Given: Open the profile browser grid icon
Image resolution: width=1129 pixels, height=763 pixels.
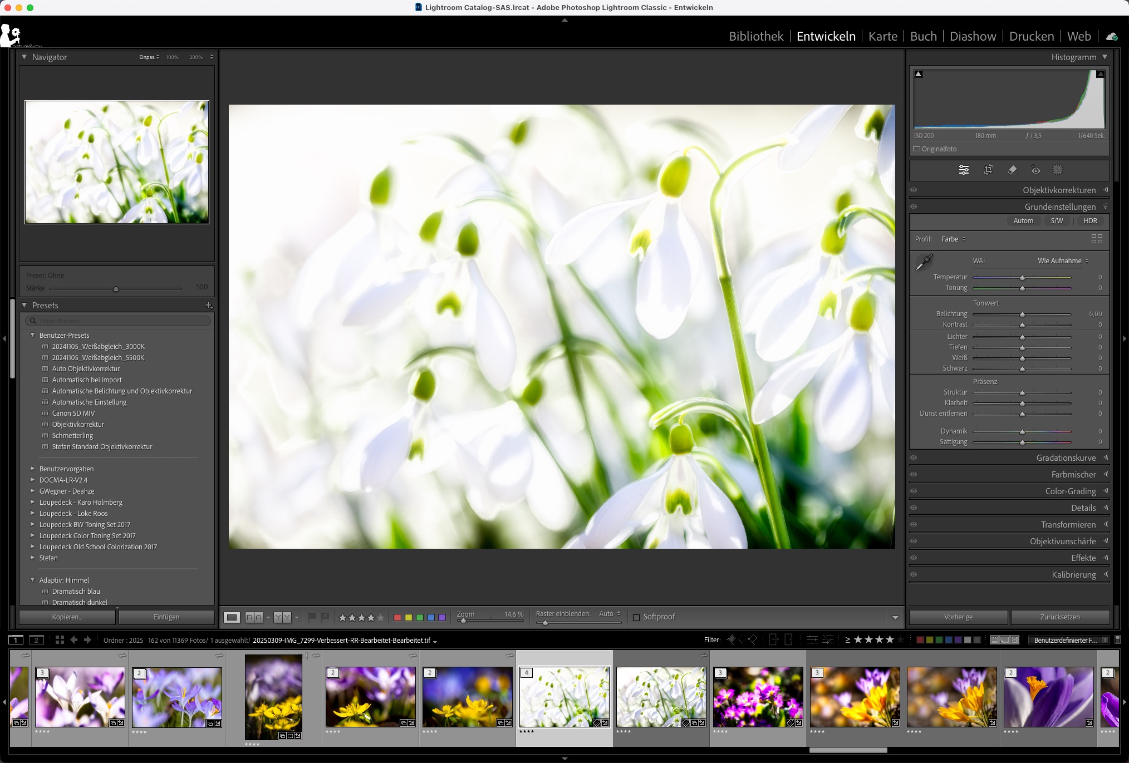Looking at the screenshot, I should (1096, 239).
